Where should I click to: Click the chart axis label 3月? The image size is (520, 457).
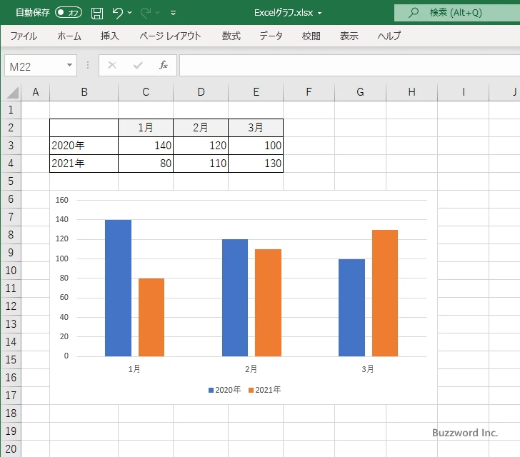(368, 368)
